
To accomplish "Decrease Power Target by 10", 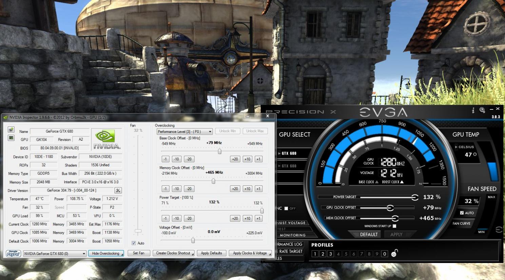I will tap(176, 218).
